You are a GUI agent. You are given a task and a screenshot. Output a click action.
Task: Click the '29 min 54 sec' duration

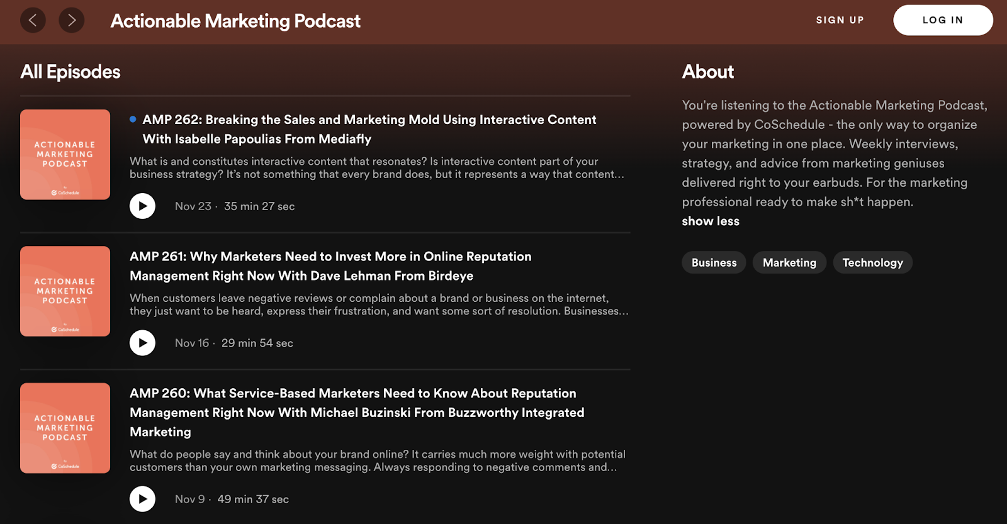tap(257, 343)
